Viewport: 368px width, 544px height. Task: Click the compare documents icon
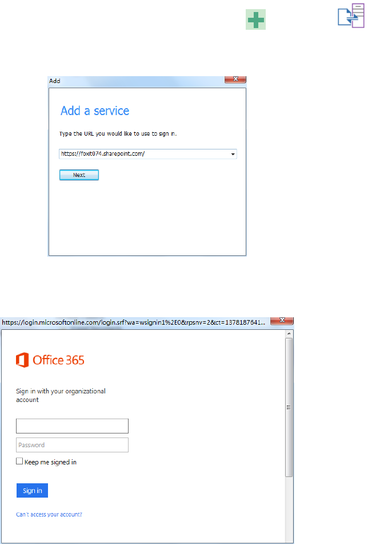click(351, 15)
